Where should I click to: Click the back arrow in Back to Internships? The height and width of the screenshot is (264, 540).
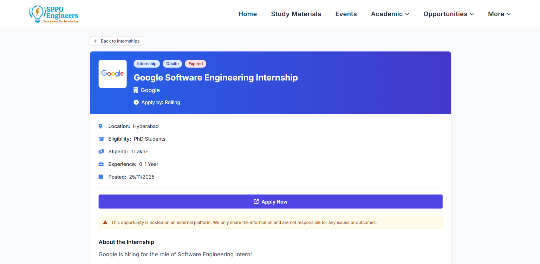pos(96,41)
